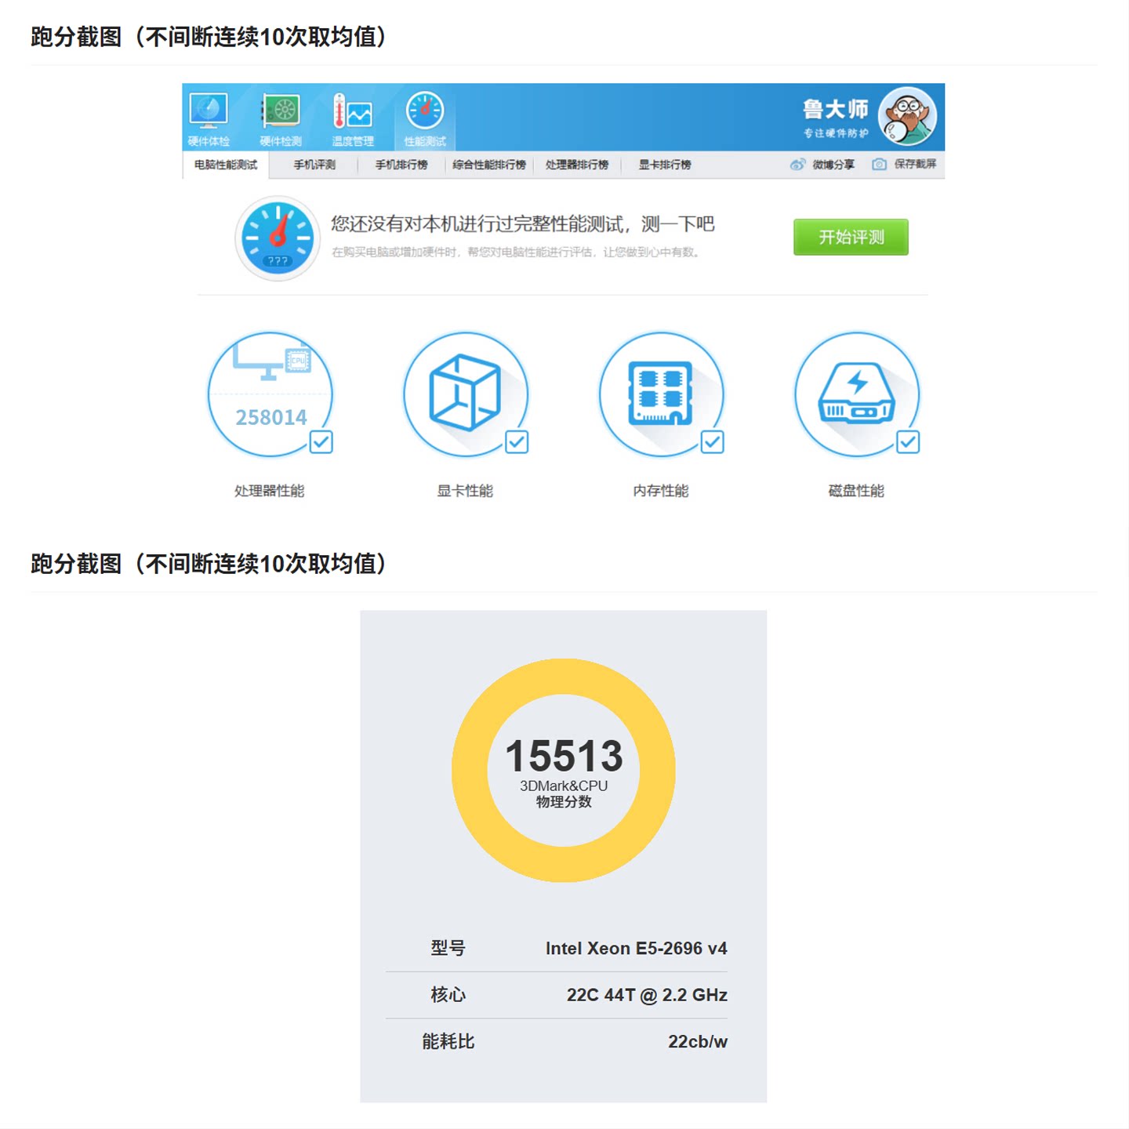
Task: Select the 性能测试 performance test icon
Action: (425, 111)
